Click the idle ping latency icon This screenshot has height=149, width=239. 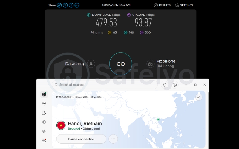coord(110,32)
